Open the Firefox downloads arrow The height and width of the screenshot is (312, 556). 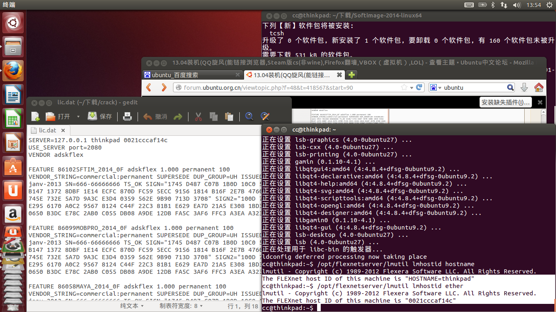coord(524,87)
